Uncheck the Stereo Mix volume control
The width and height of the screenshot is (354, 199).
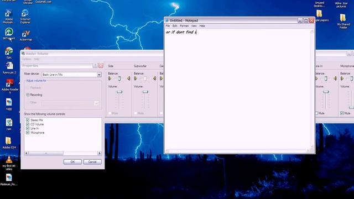pos(28,120)
